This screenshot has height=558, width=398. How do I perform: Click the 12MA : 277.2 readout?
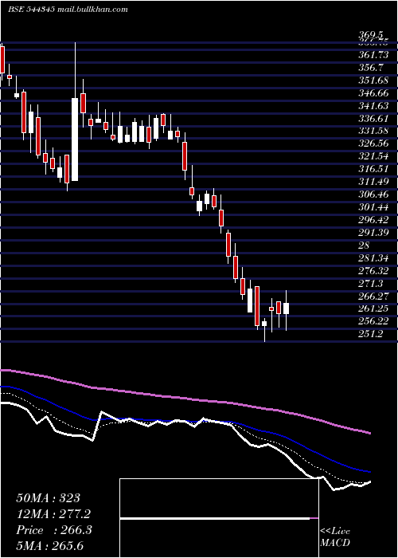pyautogui.click(x=53, y=514)
